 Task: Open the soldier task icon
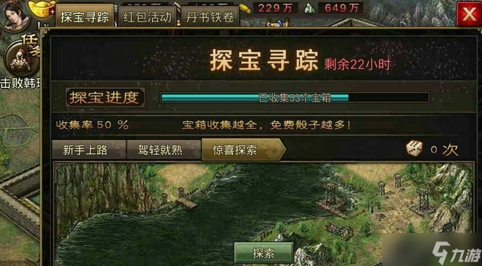[x=21, y=59]
